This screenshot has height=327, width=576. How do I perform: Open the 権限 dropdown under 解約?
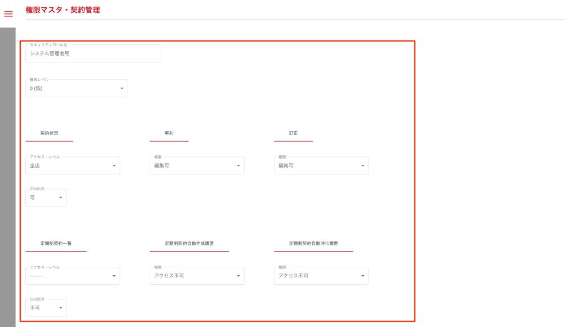click(x=197, y=165)
